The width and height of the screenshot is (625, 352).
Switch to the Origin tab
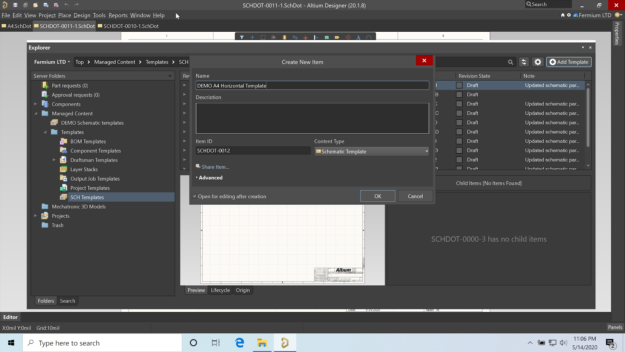point(243,290)
